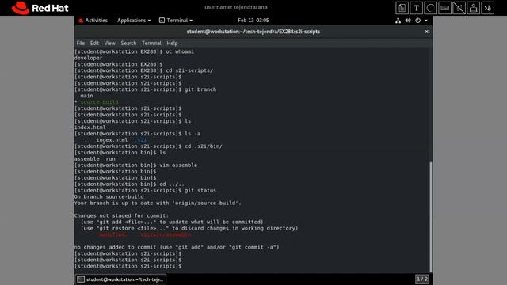The width and height of the screenshot is (507, 285).
Task: Open the File menu
Action: [80, 43]
